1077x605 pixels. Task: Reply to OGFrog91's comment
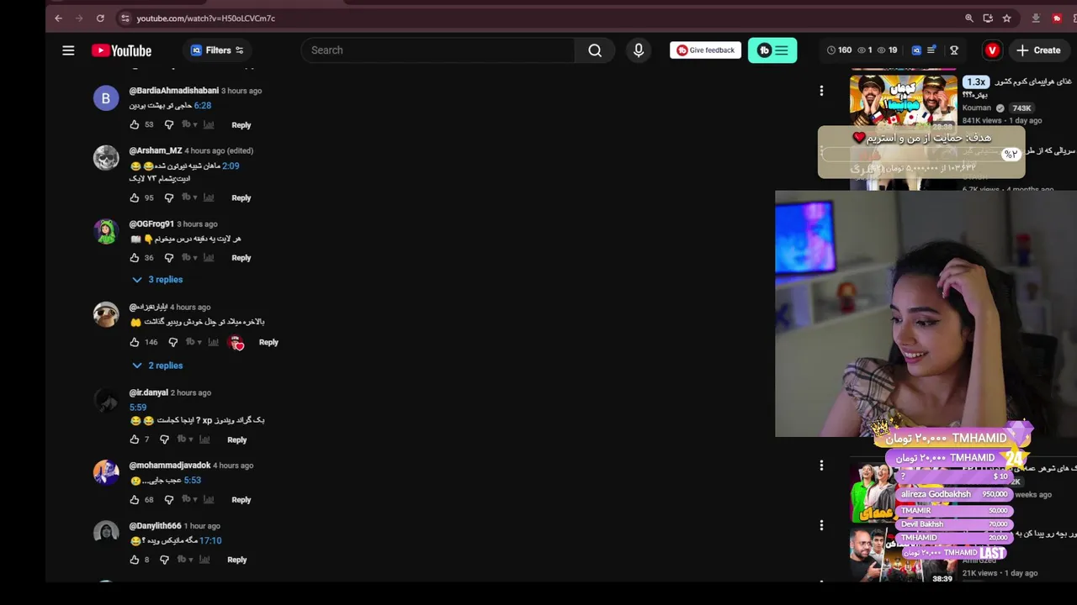tap(241, 258)
